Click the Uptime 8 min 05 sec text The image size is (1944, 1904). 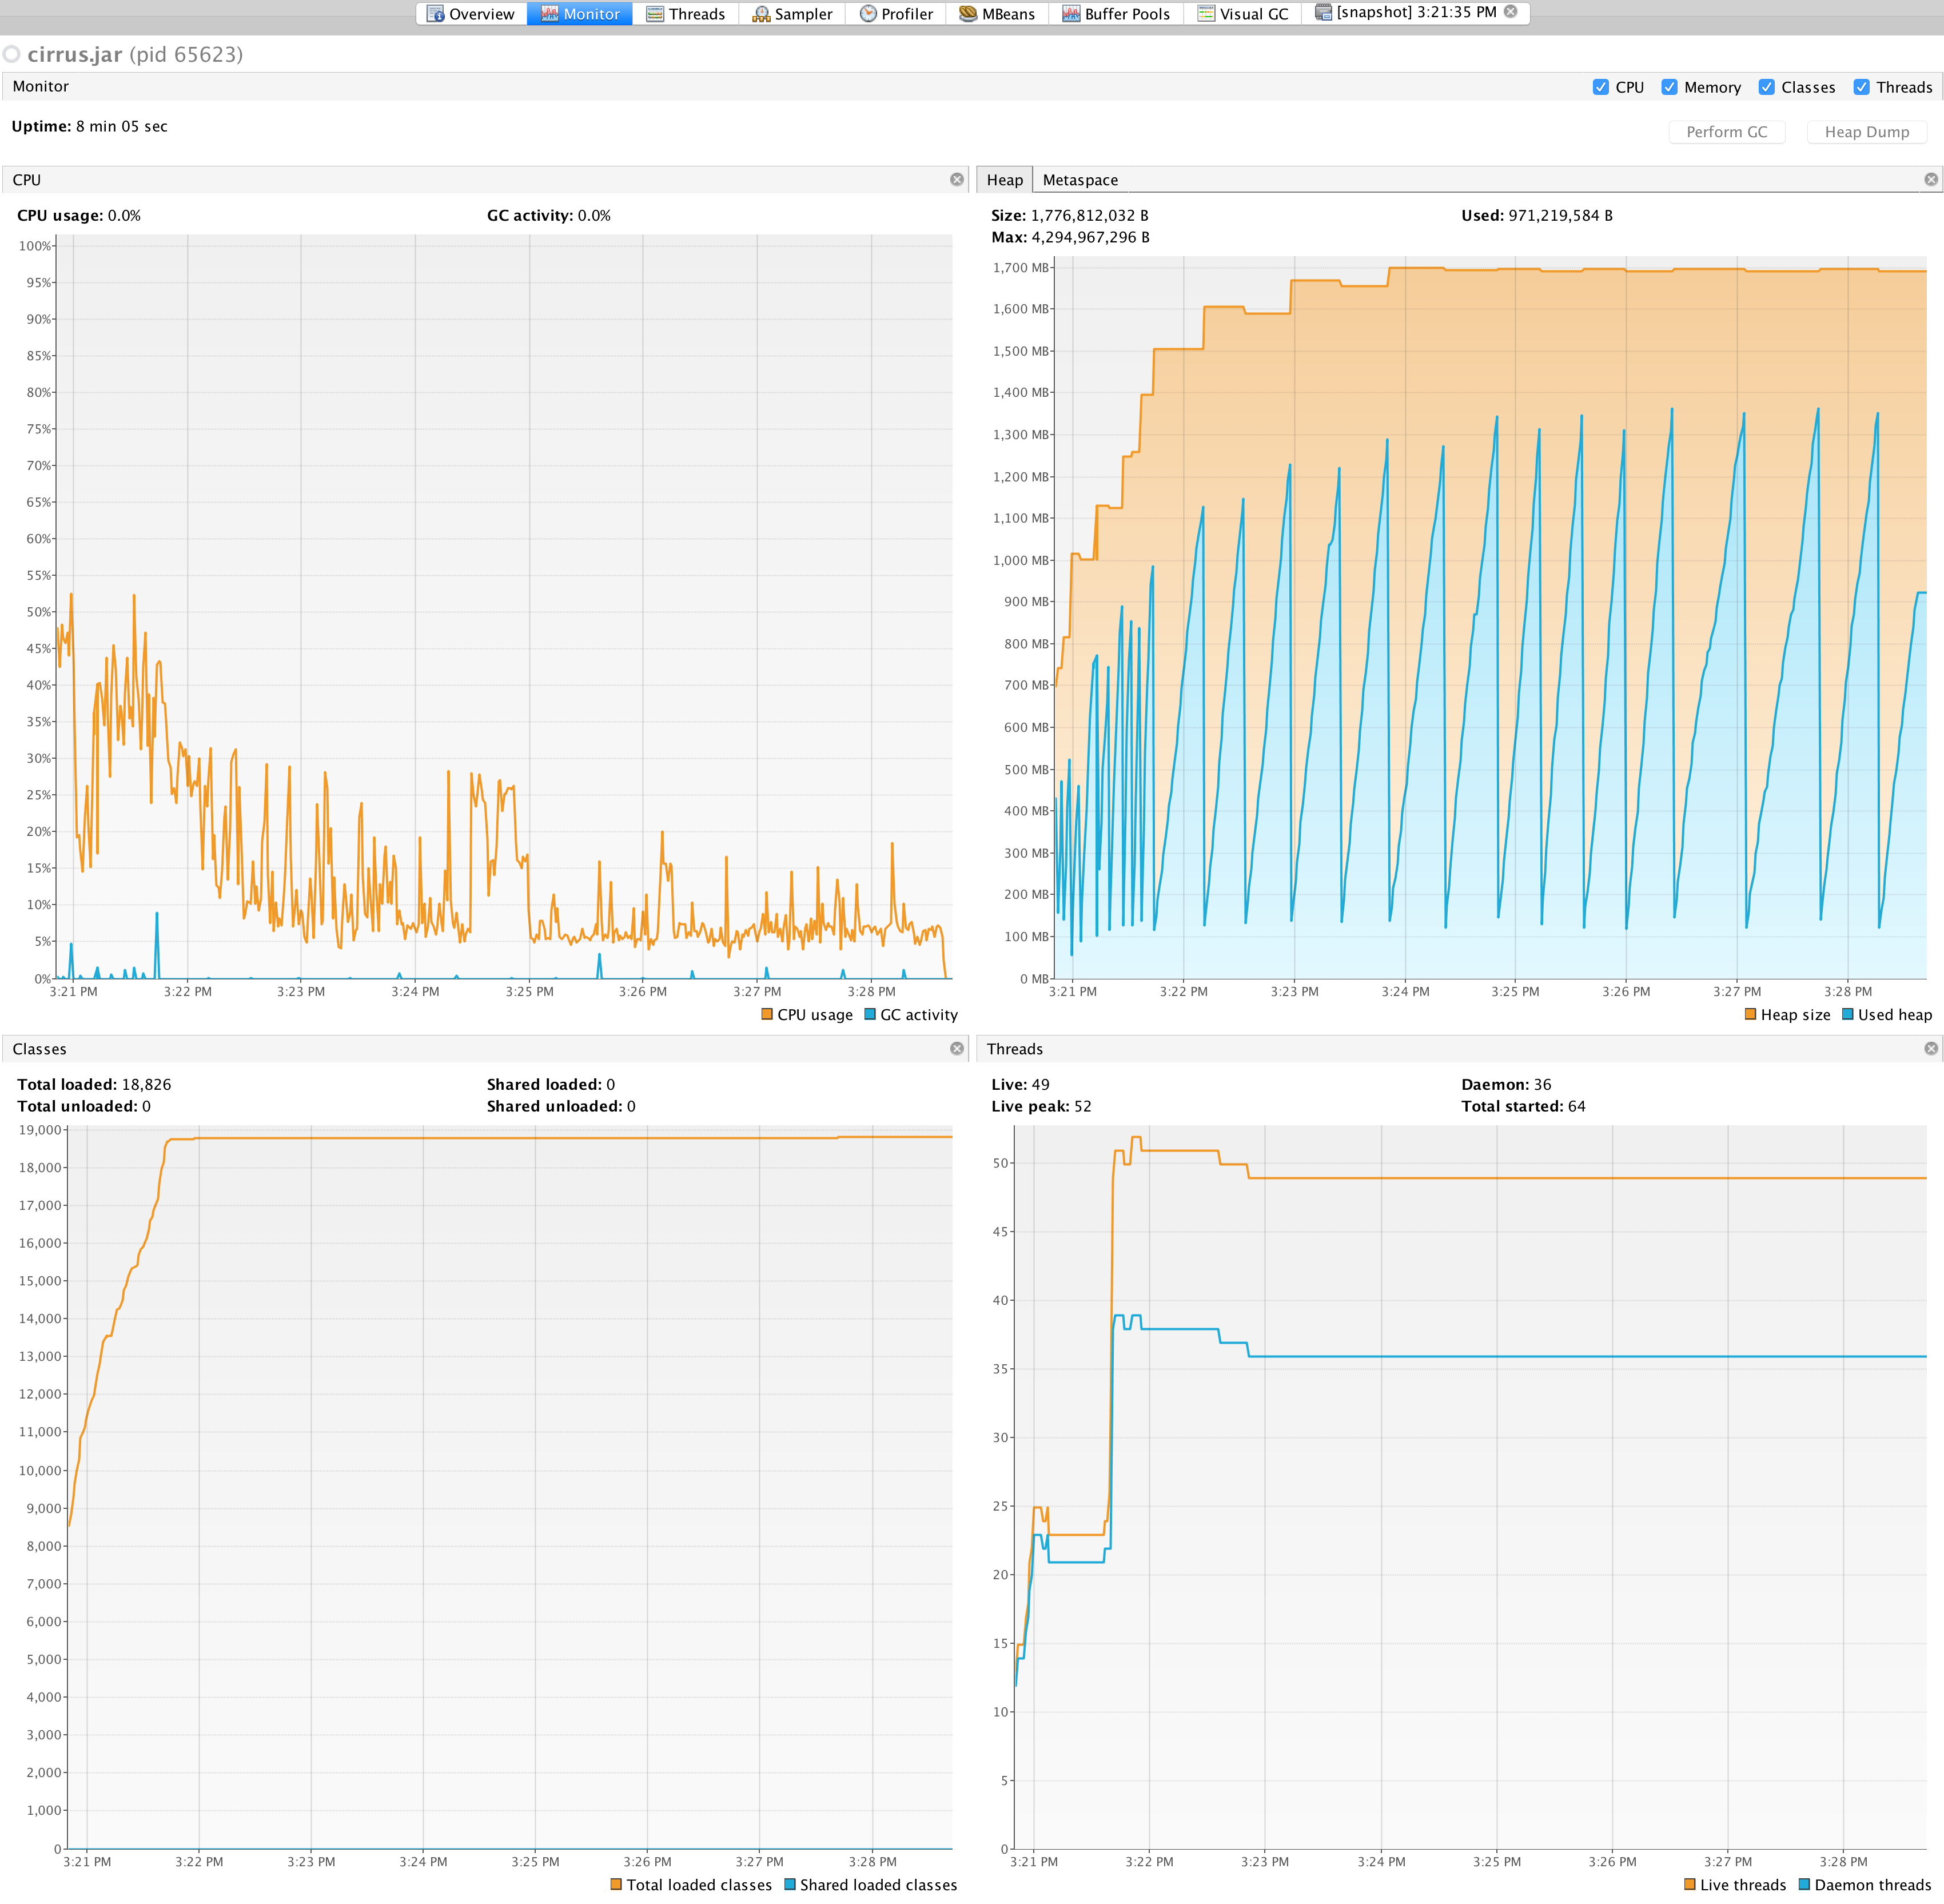click(89, 126)
